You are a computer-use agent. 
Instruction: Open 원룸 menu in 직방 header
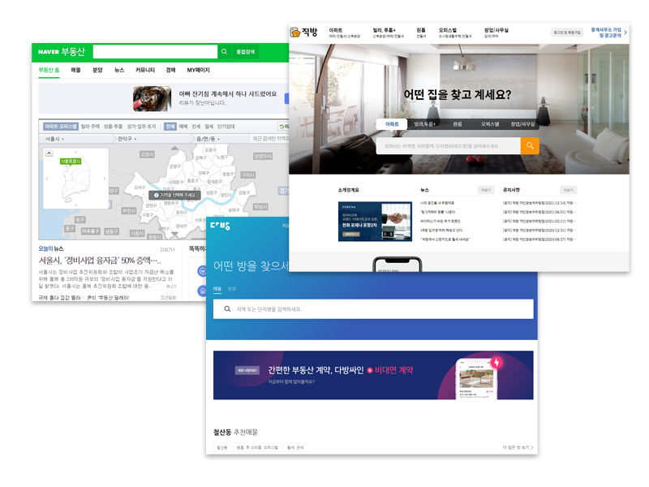pyautogui.click(x=421, y=30)
